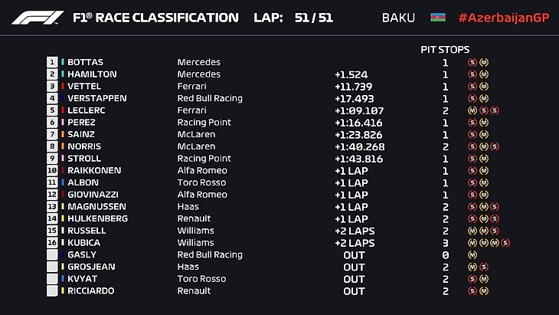Screen dimensions: 559x315
Task: Click Vettel's red Ferrari team color bar
Action: [x=63, y=87]
